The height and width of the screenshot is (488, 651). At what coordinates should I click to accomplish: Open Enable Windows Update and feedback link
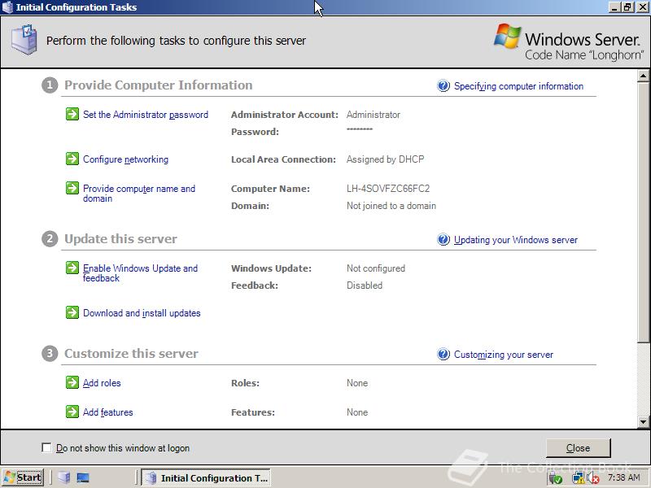pyautogui.click(x=140, y=273)
